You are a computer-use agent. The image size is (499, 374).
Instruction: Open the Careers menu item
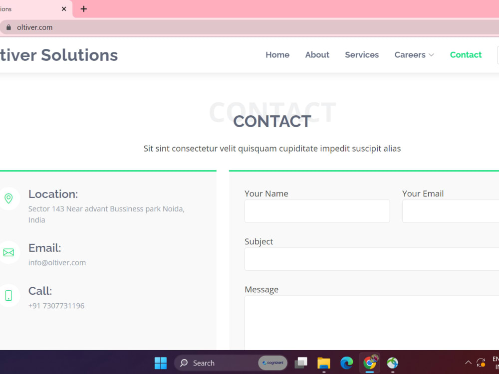pos(410,55)
